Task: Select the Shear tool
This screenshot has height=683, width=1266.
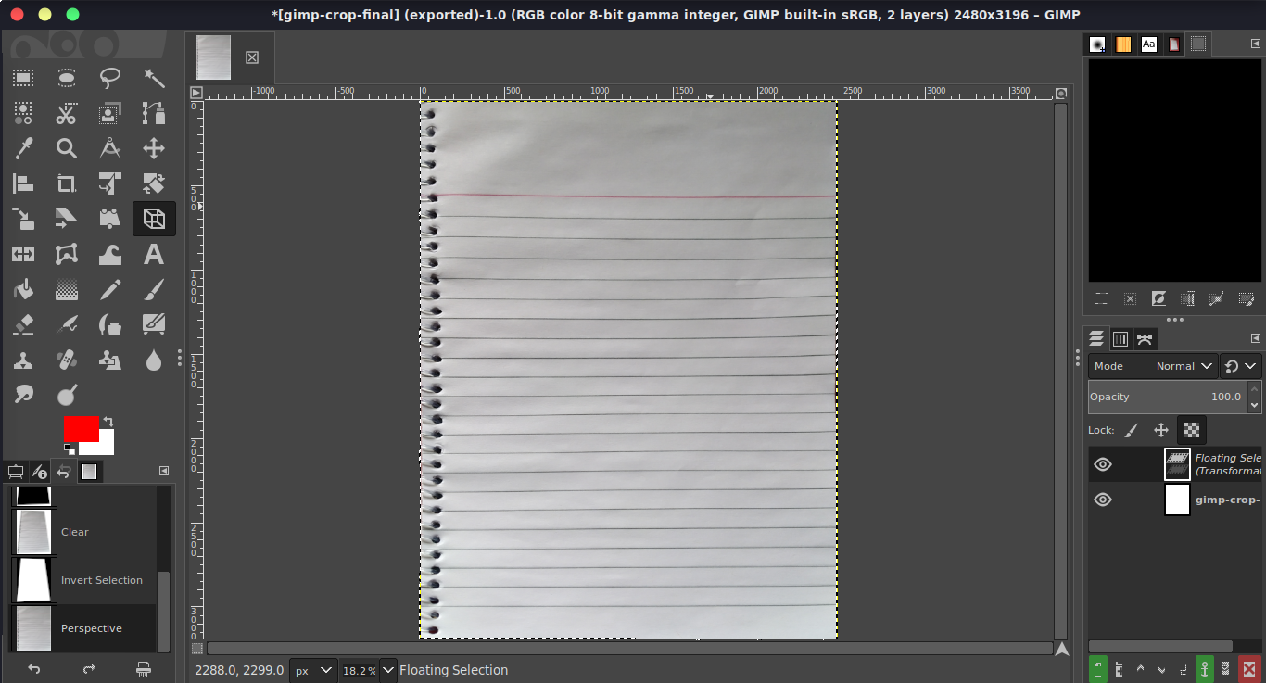Action: tap(66, 219)
